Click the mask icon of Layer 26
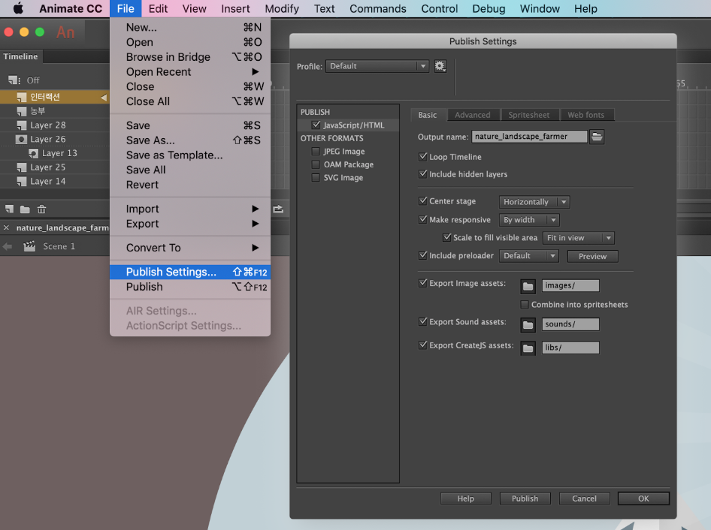 coord(21,139)
